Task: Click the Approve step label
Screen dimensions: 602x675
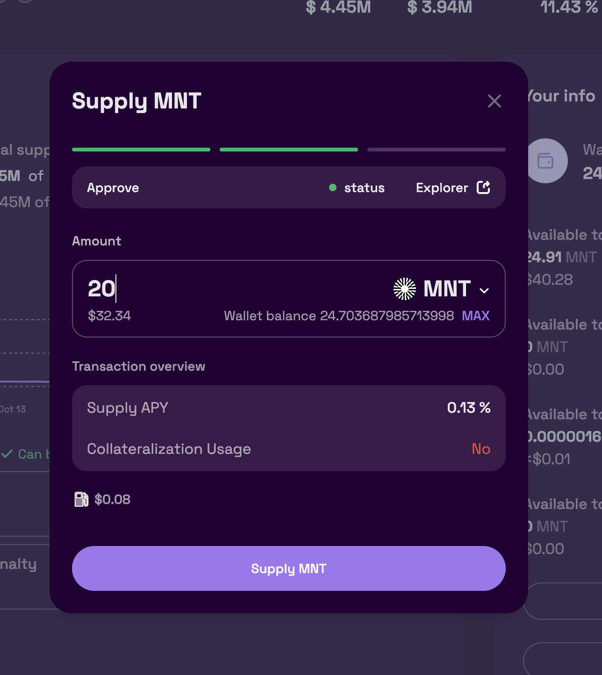Action: point(113,188)
